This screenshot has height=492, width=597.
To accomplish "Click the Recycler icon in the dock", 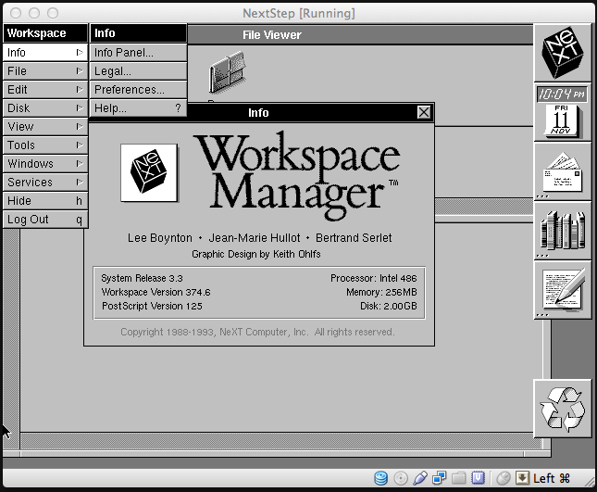I will click(x=563, y=409).
